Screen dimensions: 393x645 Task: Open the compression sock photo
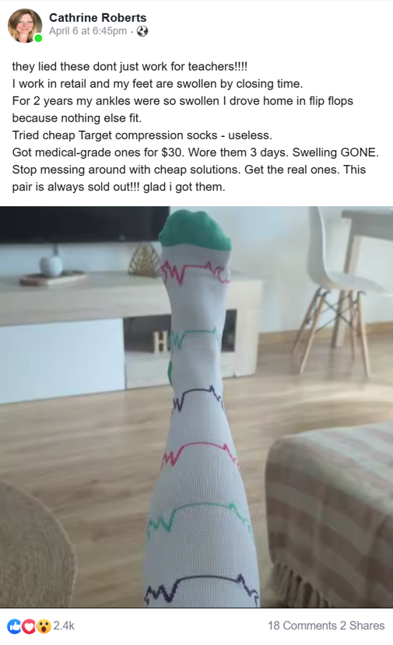pos(196,407)
